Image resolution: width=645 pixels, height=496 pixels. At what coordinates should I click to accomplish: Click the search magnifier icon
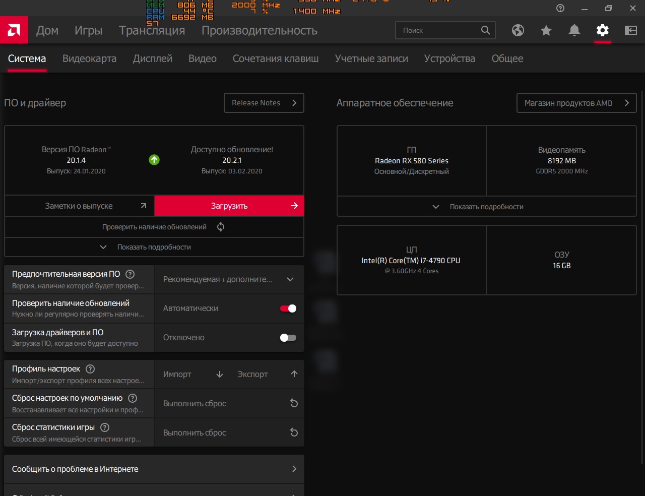point(485,30)
